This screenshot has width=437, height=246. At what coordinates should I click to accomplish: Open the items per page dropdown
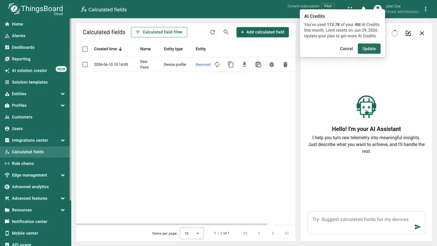pos(192,233)
